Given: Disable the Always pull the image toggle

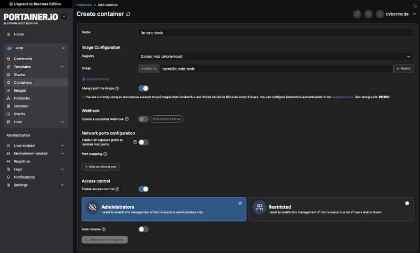Looking at the screenshot, I should click(143, 89).
